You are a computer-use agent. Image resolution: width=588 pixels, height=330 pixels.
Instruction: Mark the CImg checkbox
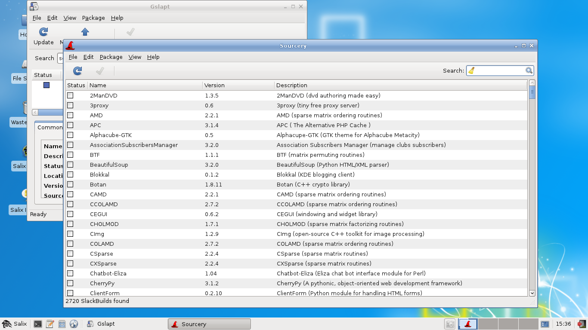[x=70, y=234]
